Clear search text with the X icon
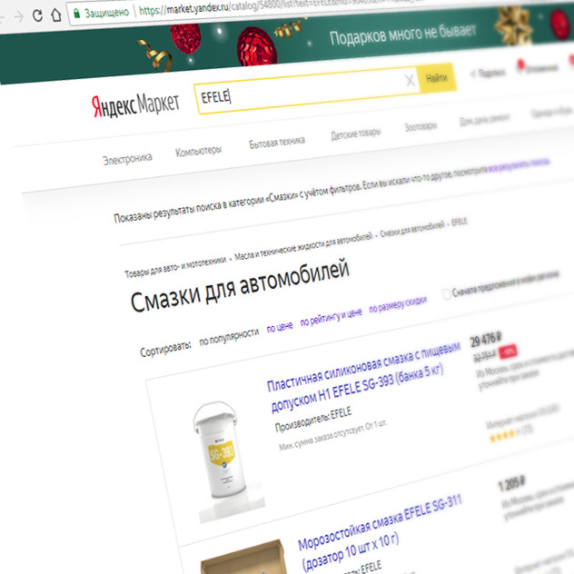The height and width of the screenshot is (574, 574). point(410,80)
